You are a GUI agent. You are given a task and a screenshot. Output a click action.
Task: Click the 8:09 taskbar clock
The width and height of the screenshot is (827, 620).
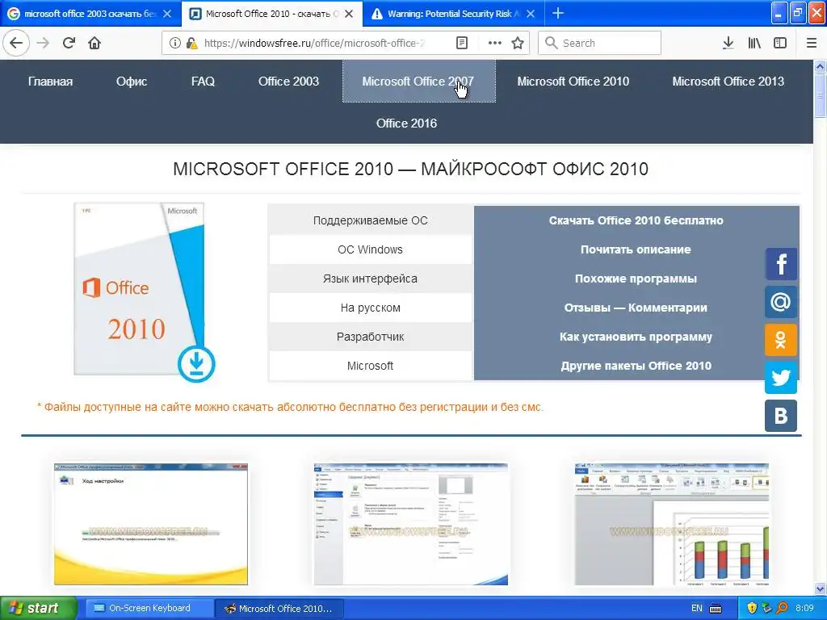(x=804, y=608)
